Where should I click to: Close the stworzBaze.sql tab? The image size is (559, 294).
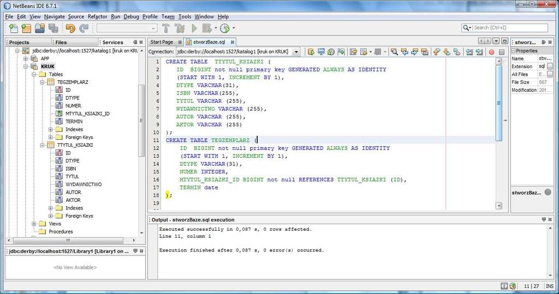tap(233, 42)
